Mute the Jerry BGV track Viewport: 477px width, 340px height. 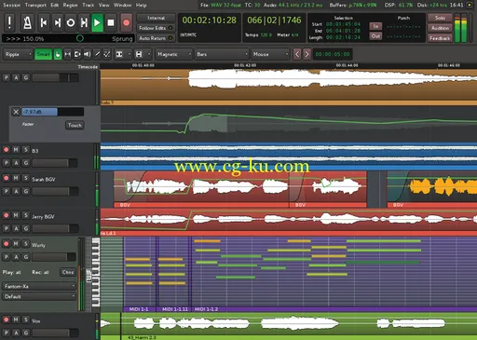pos(16,215)
